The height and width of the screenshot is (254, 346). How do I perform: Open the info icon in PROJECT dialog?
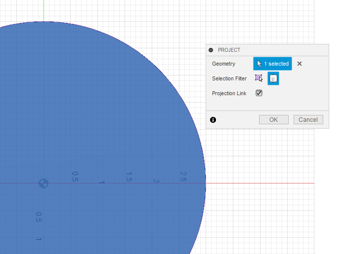click(x=213, y=120)
